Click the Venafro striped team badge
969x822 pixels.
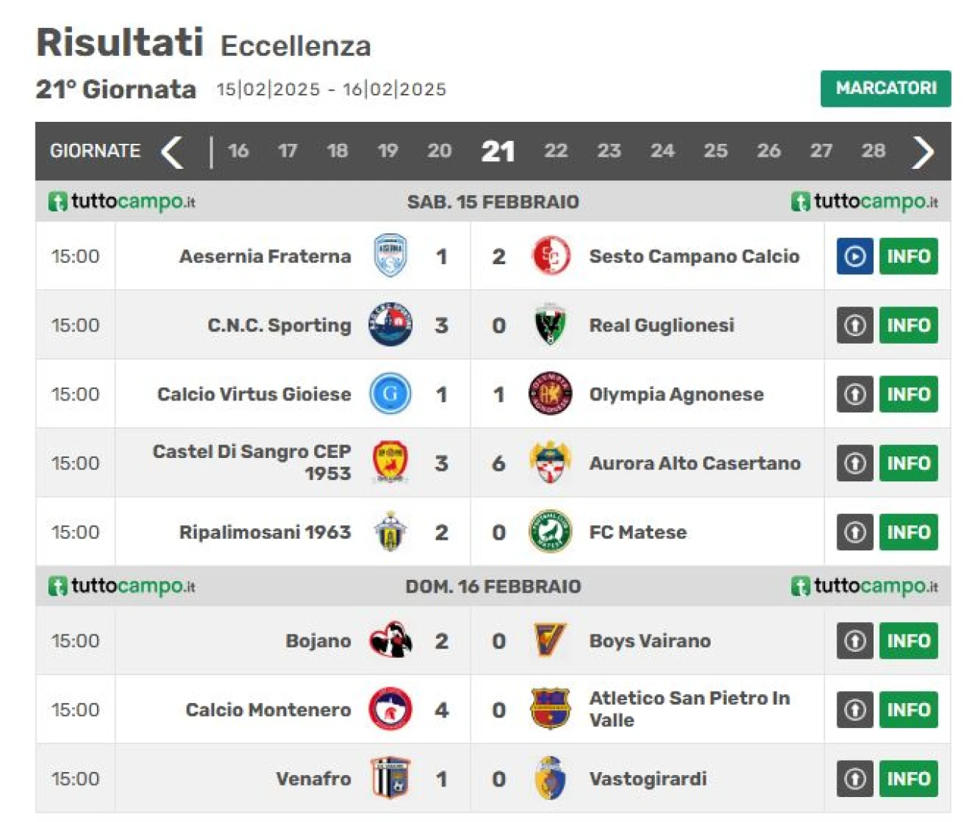(391, 778)
